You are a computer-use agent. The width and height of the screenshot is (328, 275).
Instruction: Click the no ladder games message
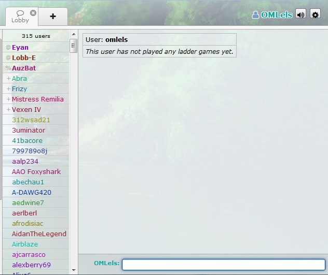tap(159, 51)
